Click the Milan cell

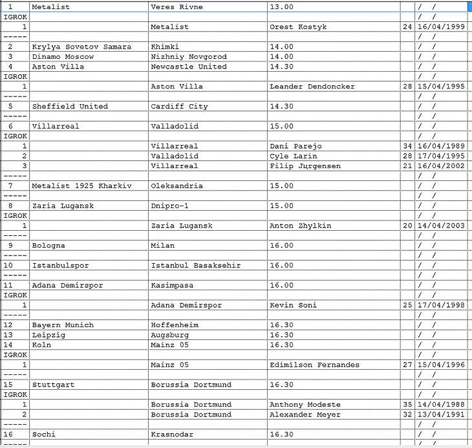click(208, 245)
